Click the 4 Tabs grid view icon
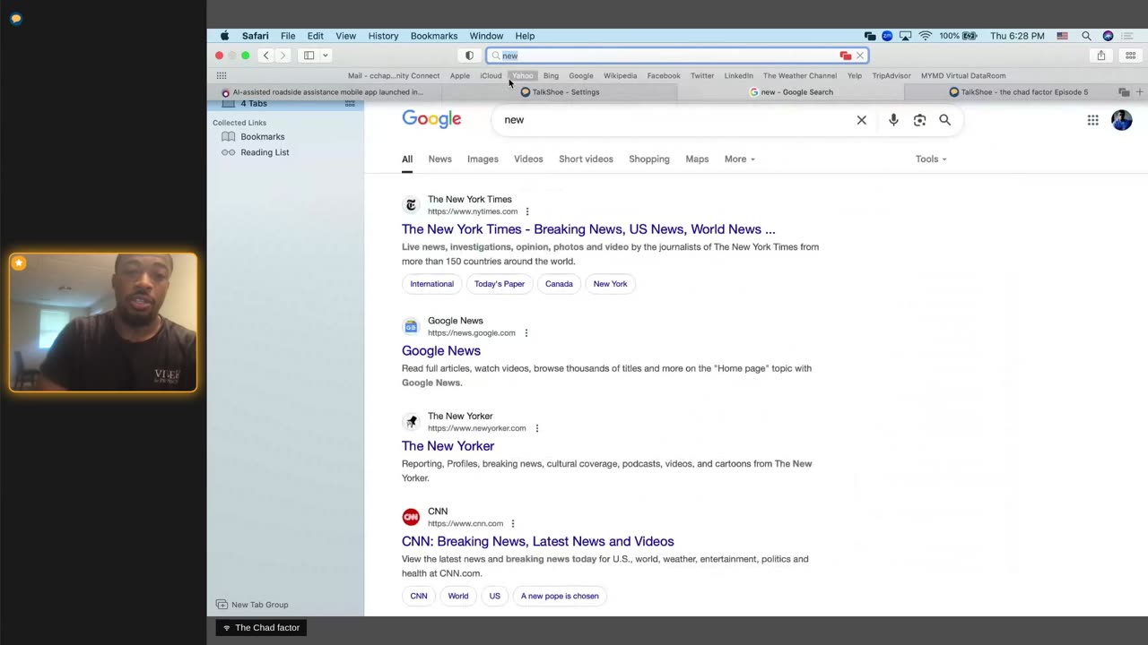 (350, 104)
